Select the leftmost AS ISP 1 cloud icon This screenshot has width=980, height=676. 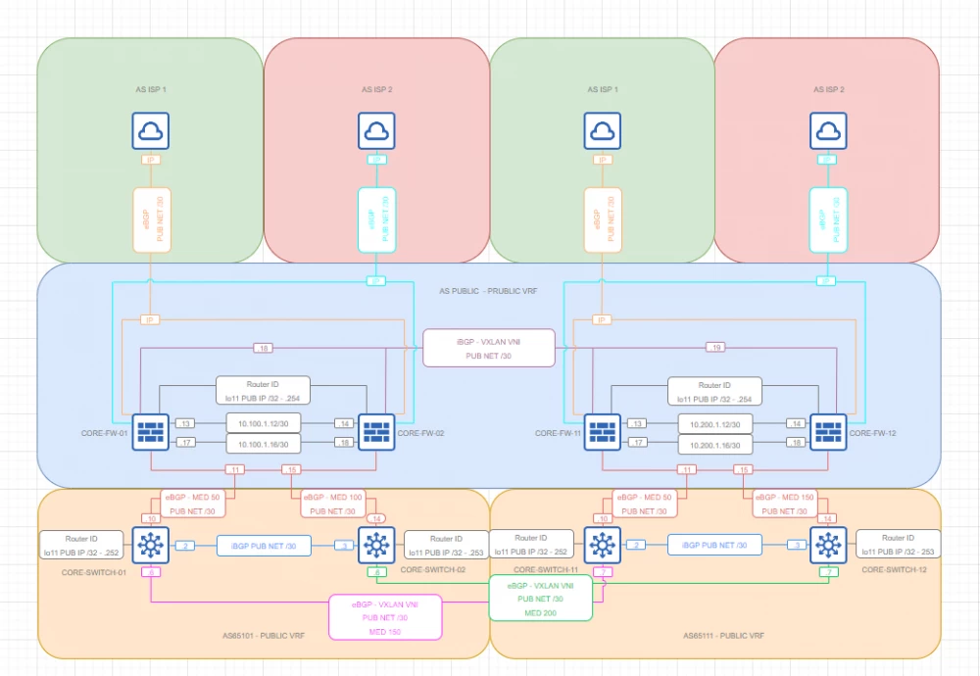click(x=151, y=130)
